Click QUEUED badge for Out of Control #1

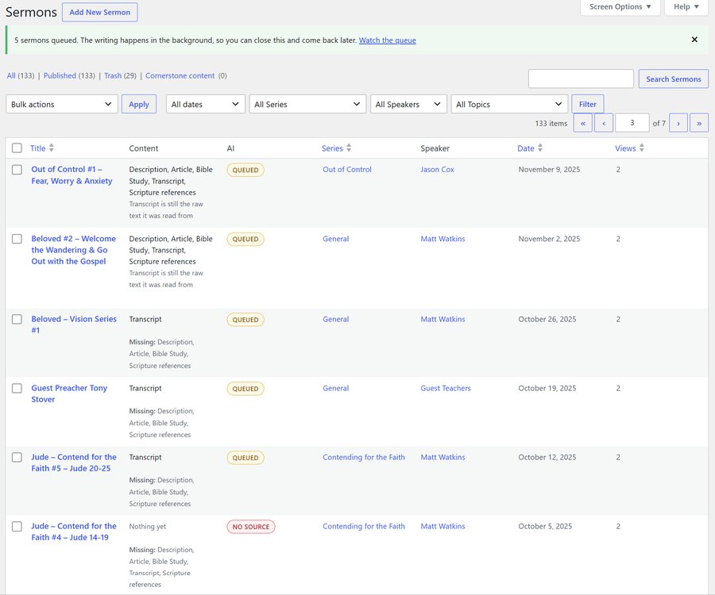pos(245,170)
